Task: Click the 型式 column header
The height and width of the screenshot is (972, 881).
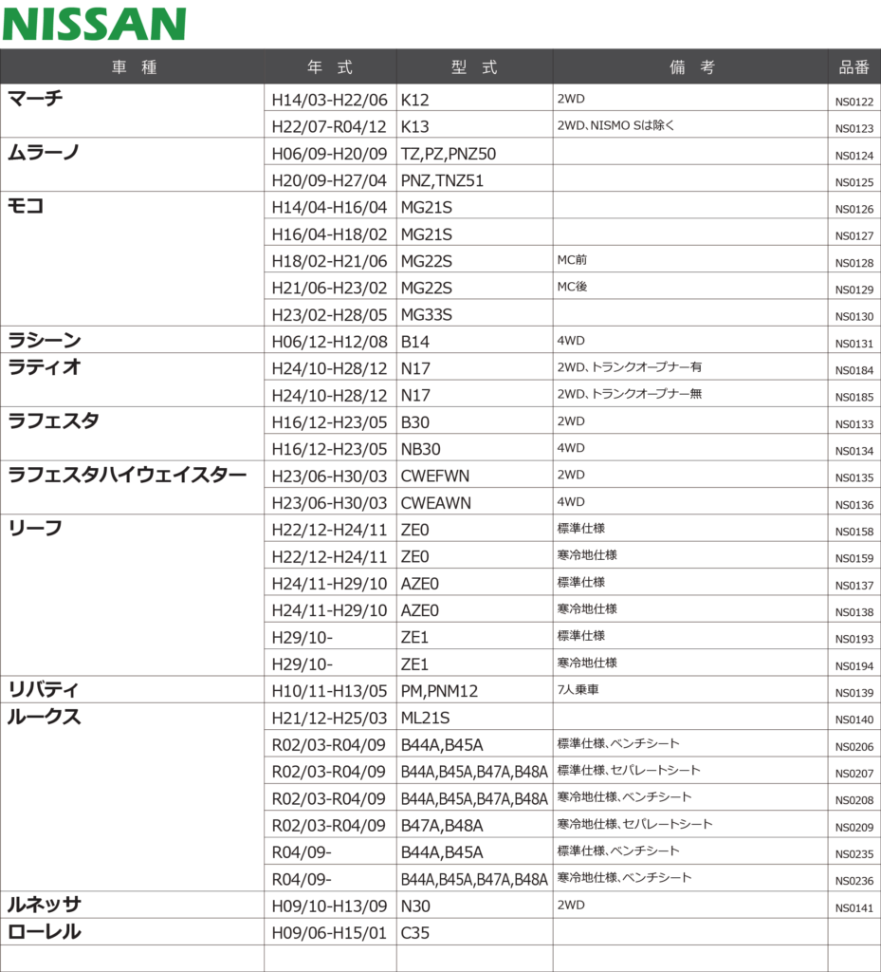Action: (x=474, y=67)
